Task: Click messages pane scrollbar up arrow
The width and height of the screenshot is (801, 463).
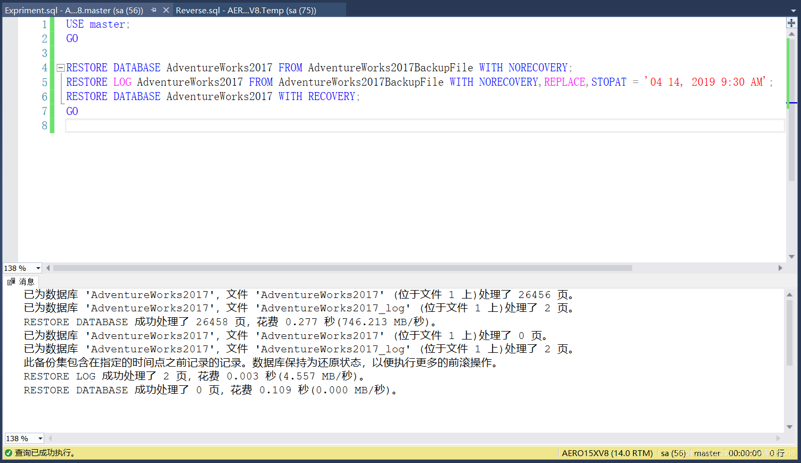Action: pyautogui.click(x=789, y=294)
